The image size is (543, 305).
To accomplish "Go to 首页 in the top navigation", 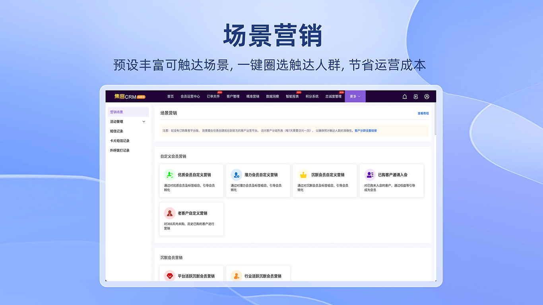I will point(171,97).
